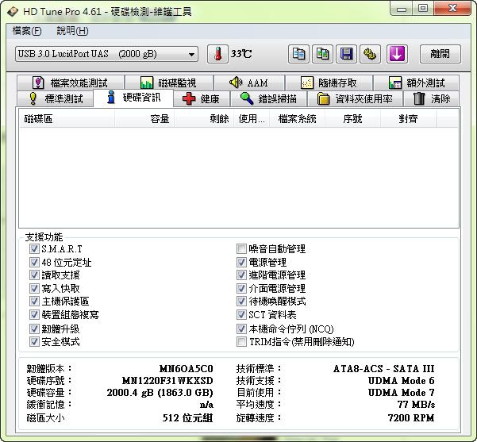Switch to the 錯誤掃描 tab
Screen dimensions: 477x442
(x=268, y=99)
